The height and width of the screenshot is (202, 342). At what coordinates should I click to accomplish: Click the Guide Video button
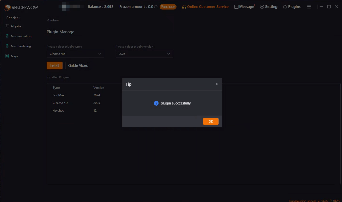(x=78, y=65)
